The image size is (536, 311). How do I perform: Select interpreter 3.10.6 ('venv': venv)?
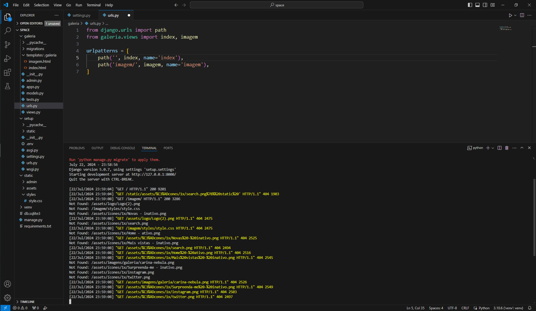point(508,308)
